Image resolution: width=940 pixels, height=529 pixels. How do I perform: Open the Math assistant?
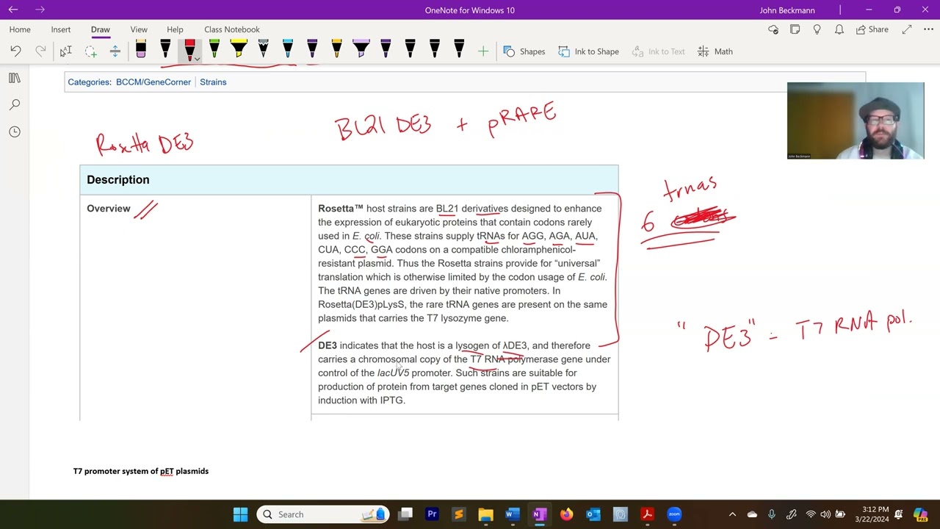[715, 51]
